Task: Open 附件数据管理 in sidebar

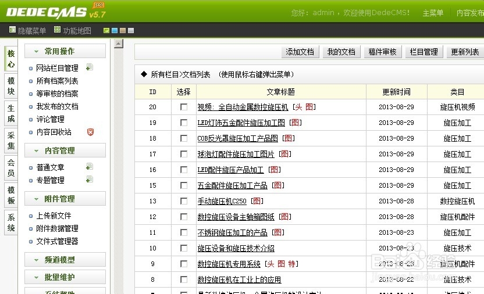Action: click(x=57, y=228)
